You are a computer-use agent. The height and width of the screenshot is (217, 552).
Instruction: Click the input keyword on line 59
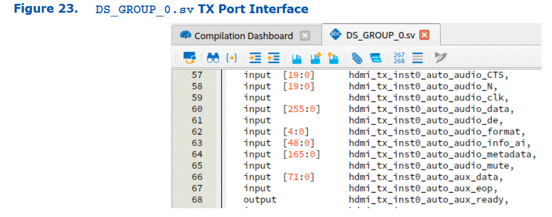pos(257,98)
